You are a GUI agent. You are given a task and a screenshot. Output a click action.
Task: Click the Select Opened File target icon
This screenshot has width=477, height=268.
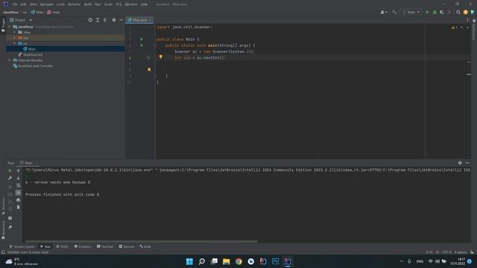(90, 20)
